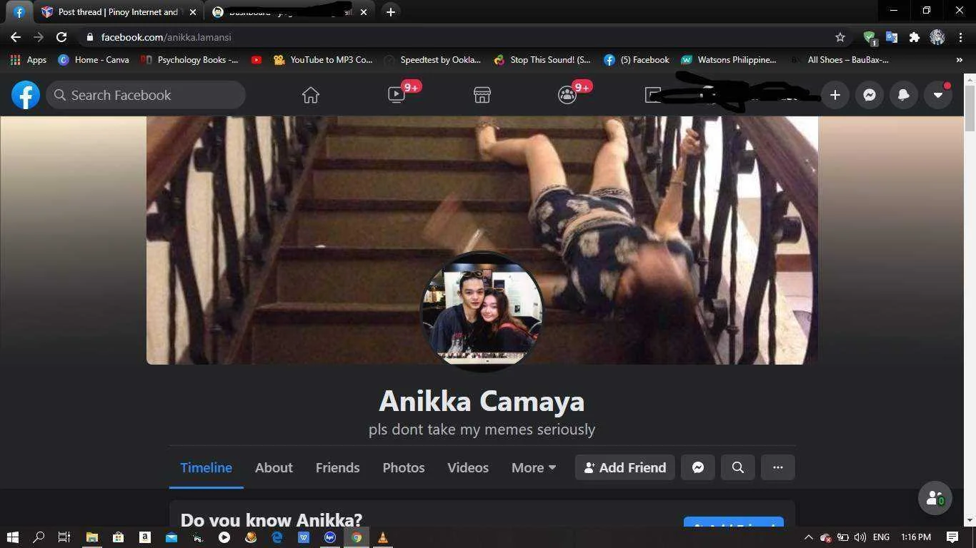976x548 pixels.
Task: Open the 'Psychology Books' bookmark
Action: point(189,60)
